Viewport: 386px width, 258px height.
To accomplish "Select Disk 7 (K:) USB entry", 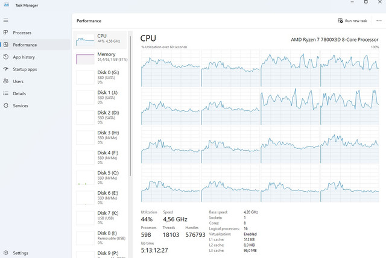I will tap(101, 218).
